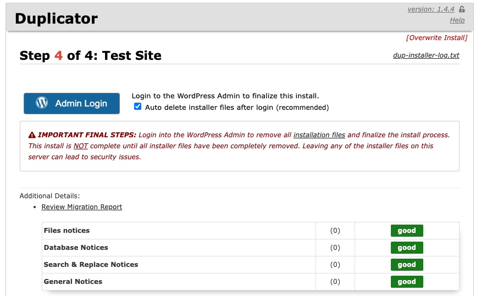Image resolution: width=481 pixels, height=296 pixels.
Task: Open the Help link
Action: tap(457, 20)
